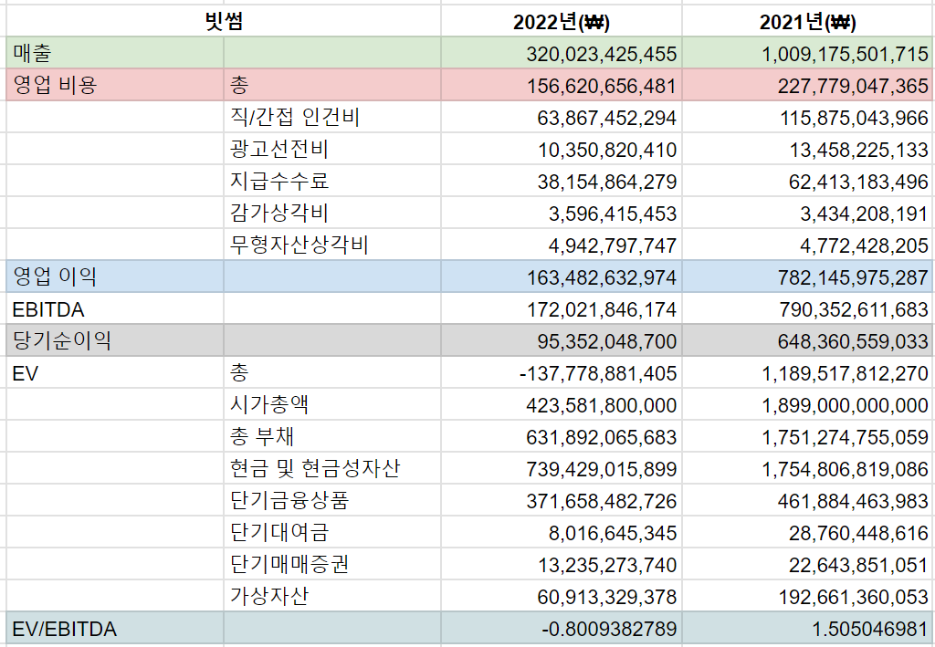This screenshot has width=935, height=647.
Task: Click the EBITDA row label
Action: (48, 309)
